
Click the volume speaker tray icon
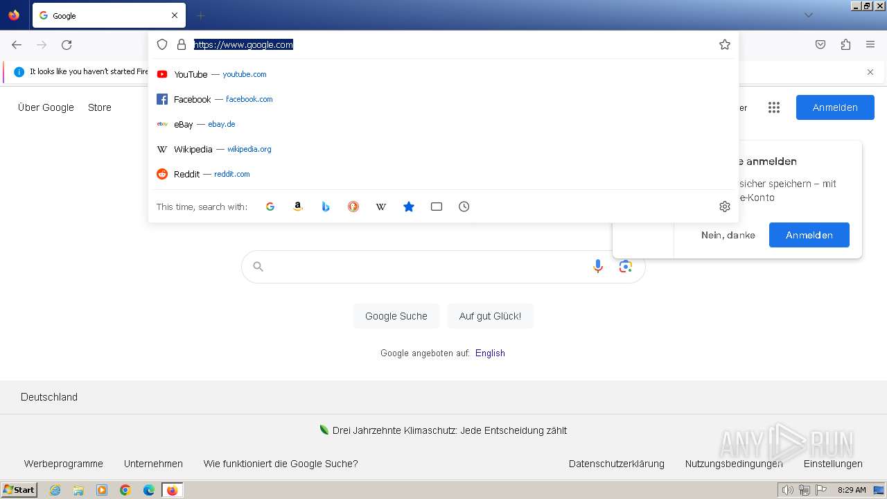point(787,490)
